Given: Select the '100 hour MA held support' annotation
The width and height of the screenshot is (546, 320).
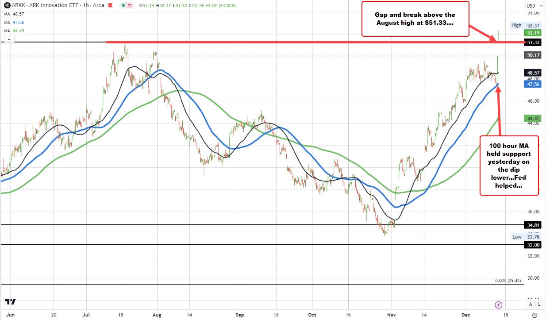Looking at the screenshot, I should pyautogui.click(x=509, y=166).
